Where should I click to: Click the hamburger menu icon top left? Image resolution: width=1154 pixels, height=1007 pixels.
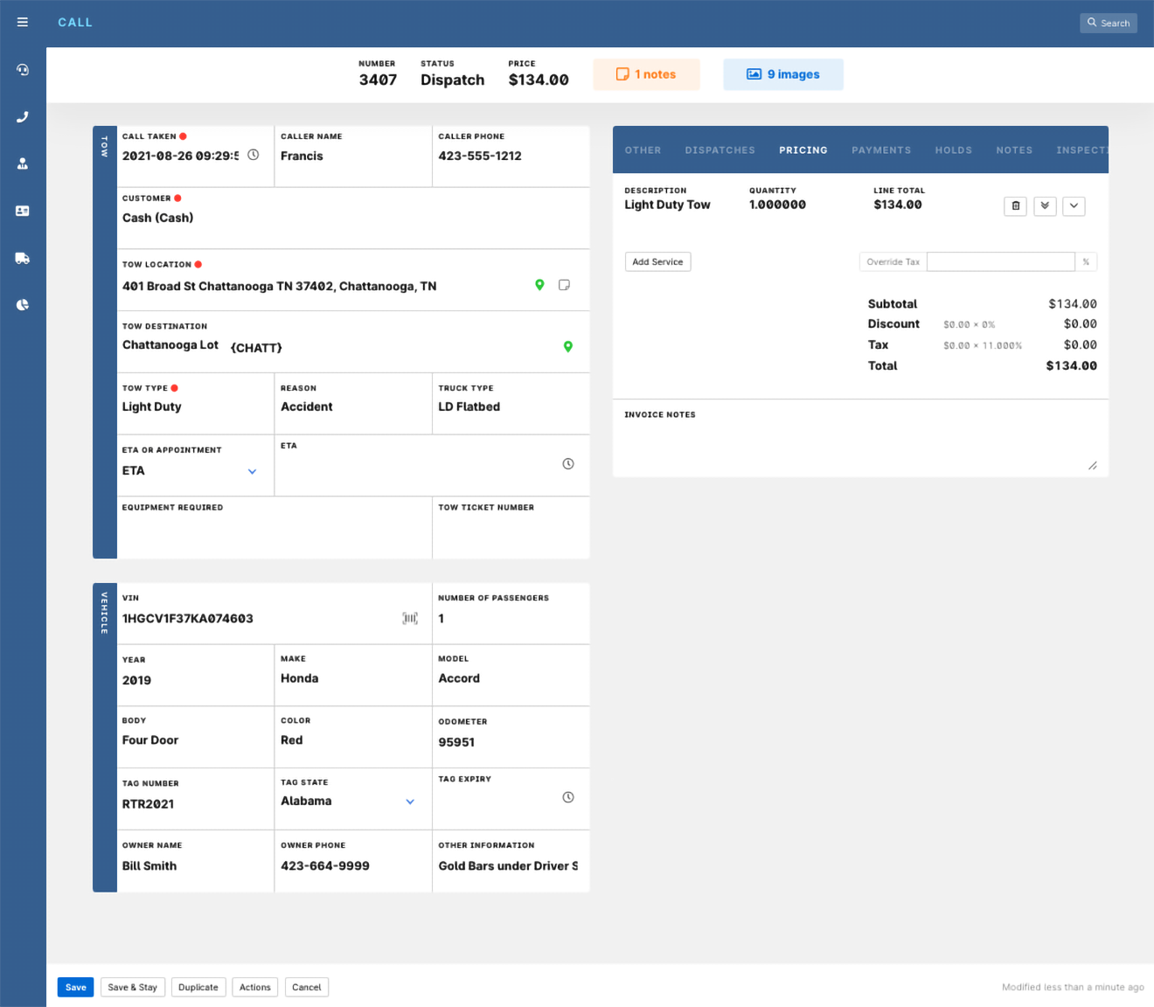coord(22,22)
